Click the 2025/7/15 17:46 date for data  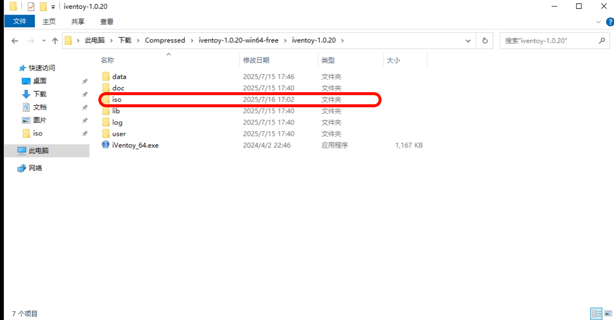tap(269, 77)
